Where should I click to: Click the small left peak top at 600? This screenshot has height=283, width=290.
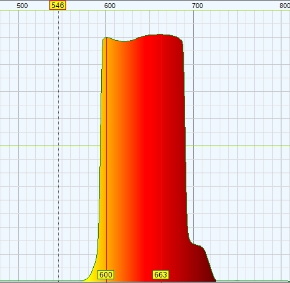106,38
